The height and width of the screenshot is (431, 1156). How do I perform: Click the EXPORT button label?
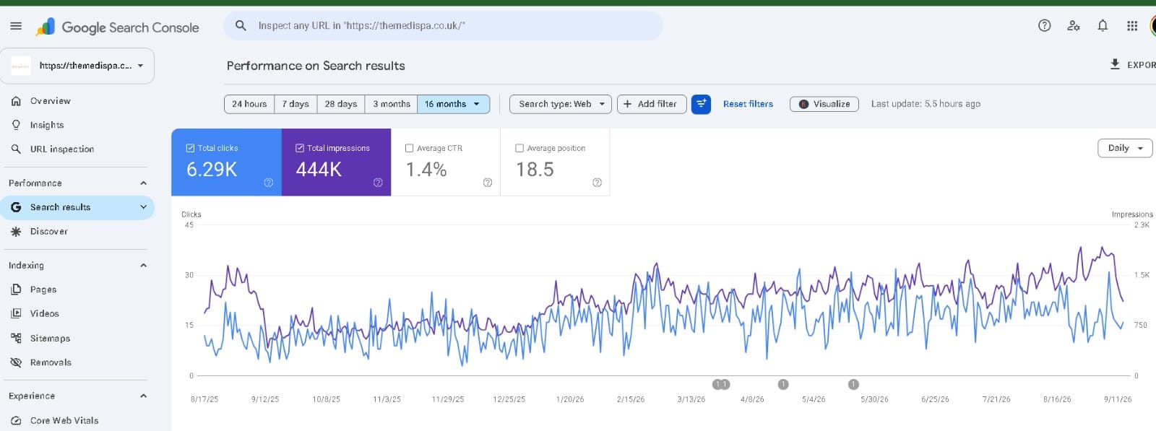(x=1142, y=65)
